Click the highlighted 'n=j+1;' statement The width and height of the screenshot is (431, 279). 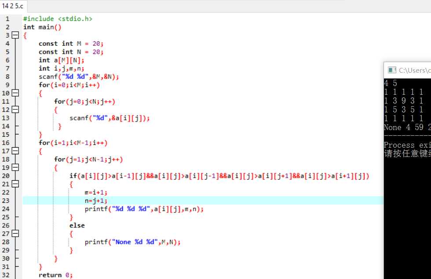tap(96, 201)
